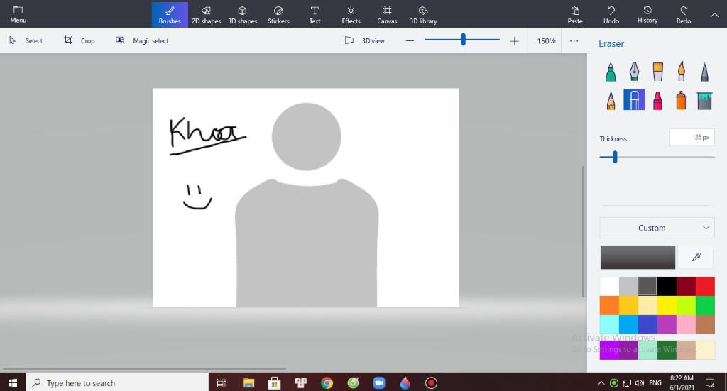
Task: Open the Canvas tab
Action: [x=387, y=15]
